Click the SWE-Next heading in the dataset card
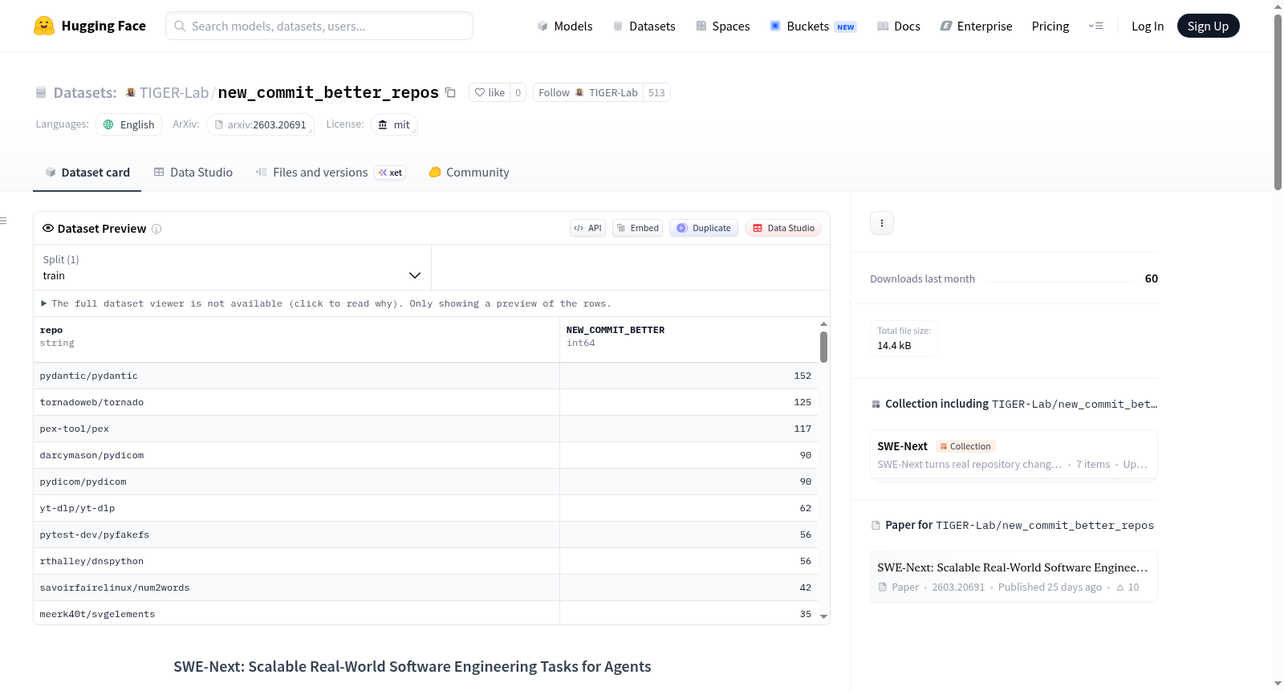1284x691 pixels. [x=412, y=667]
